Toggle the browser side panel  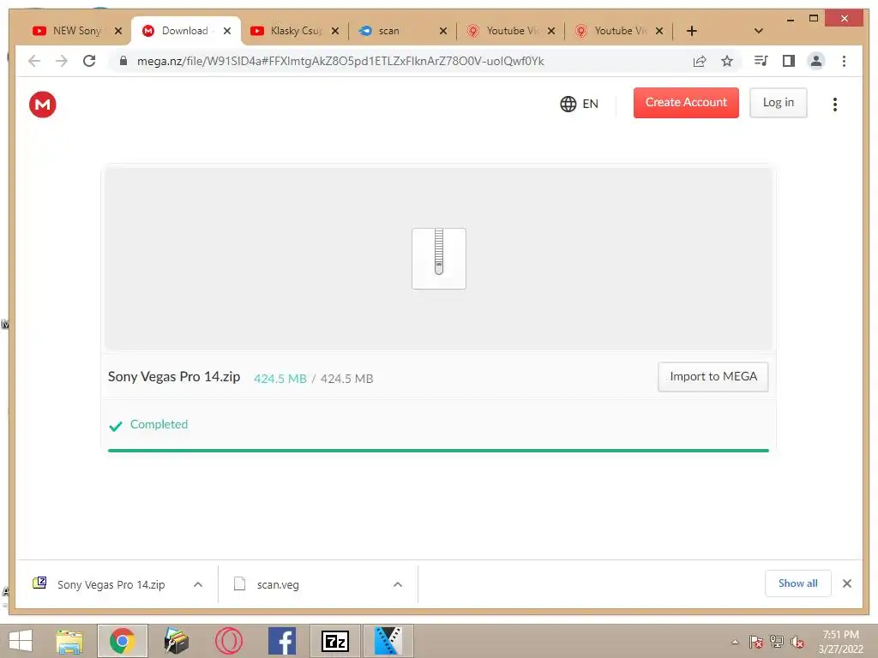tap(789, 61)
